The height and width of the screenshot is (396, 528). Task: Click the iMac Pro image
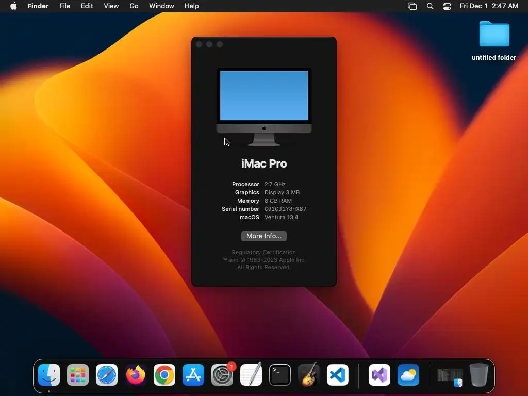264,107
